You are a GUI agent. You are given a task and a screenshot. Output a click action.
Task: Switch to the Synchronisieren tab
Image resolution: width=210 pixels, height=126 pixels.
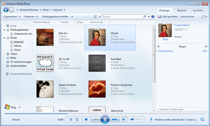click(x=198, y=10)
